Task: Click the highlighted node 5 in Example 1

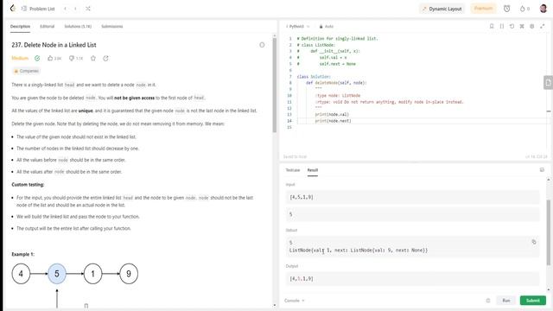Action: (x=57, y=274)
